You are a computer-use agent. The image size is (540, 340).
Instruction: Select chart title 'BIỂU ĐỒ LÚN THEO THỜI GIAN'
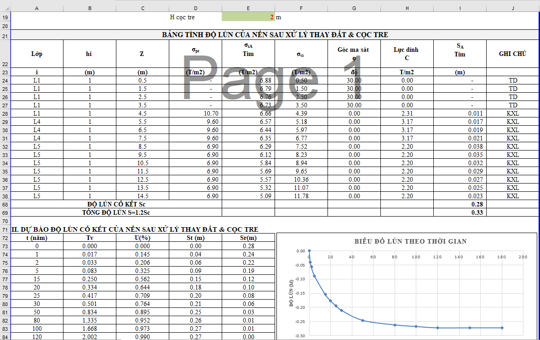410,241
